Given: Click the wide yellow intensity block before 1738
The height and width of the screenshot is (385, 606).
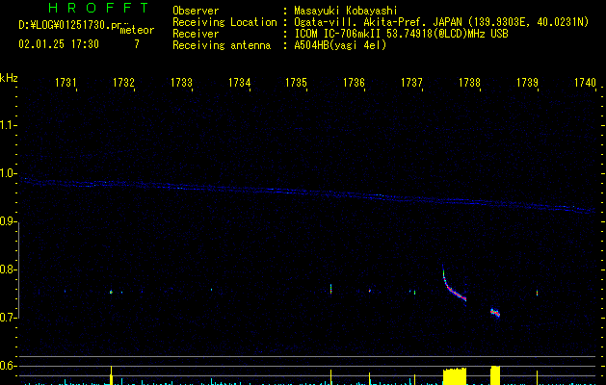Looking at the screenshot, I should click(455, 376).
